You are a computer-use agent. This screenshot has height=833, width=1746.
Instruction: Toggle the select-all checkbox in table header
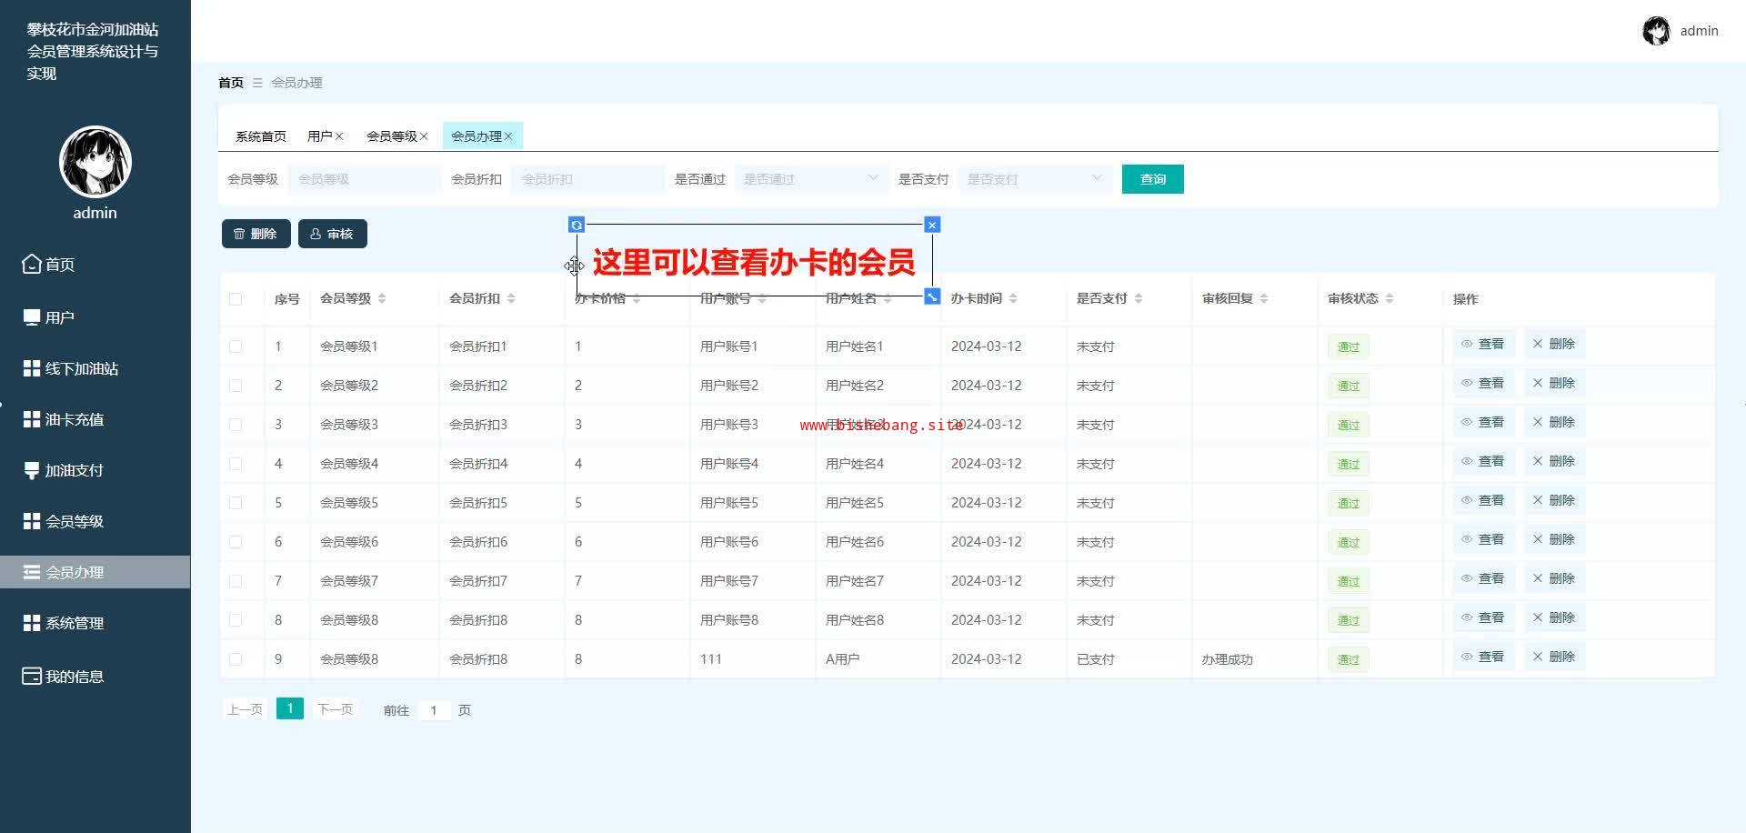[x=236, y=299]
